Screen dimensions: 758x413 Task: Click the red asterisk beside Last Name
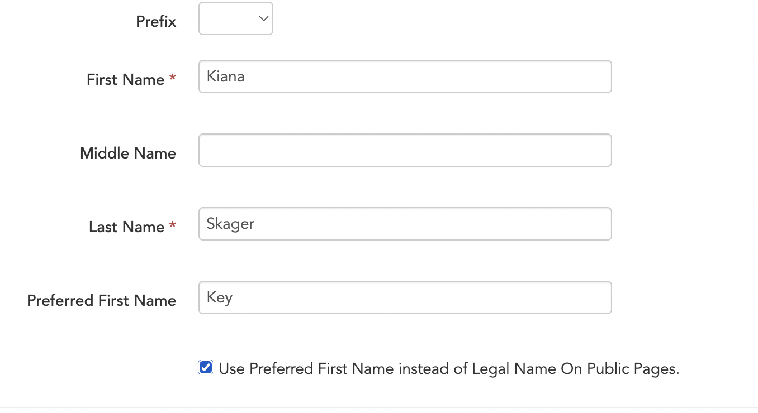coord(173,225)
